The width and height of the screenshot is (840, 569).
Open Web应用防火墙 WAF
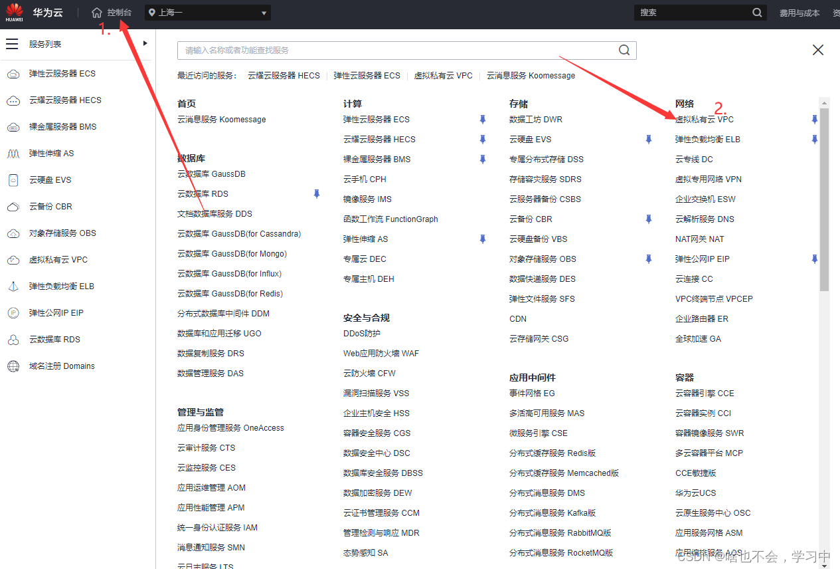381,354
